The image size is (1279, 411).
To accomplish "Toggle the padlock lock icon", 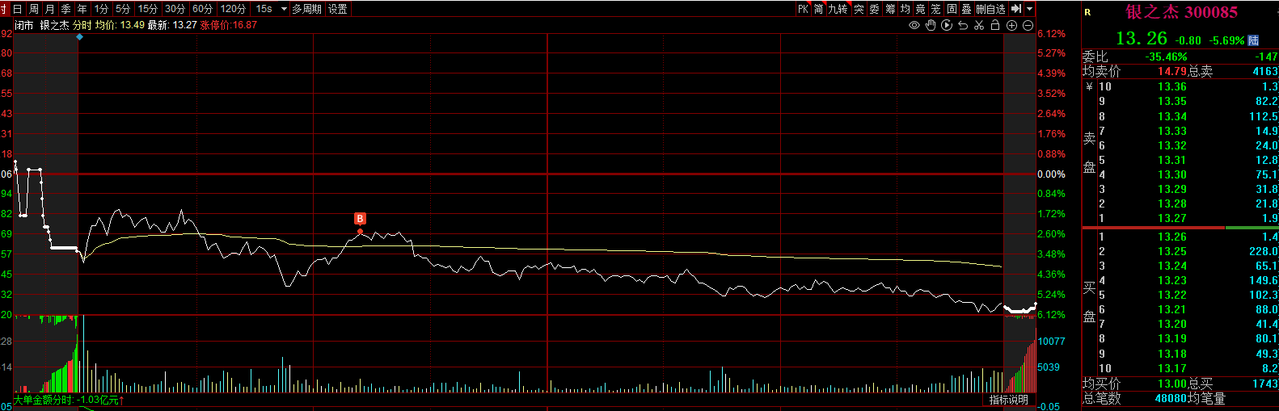I will [x=995, y=25].
